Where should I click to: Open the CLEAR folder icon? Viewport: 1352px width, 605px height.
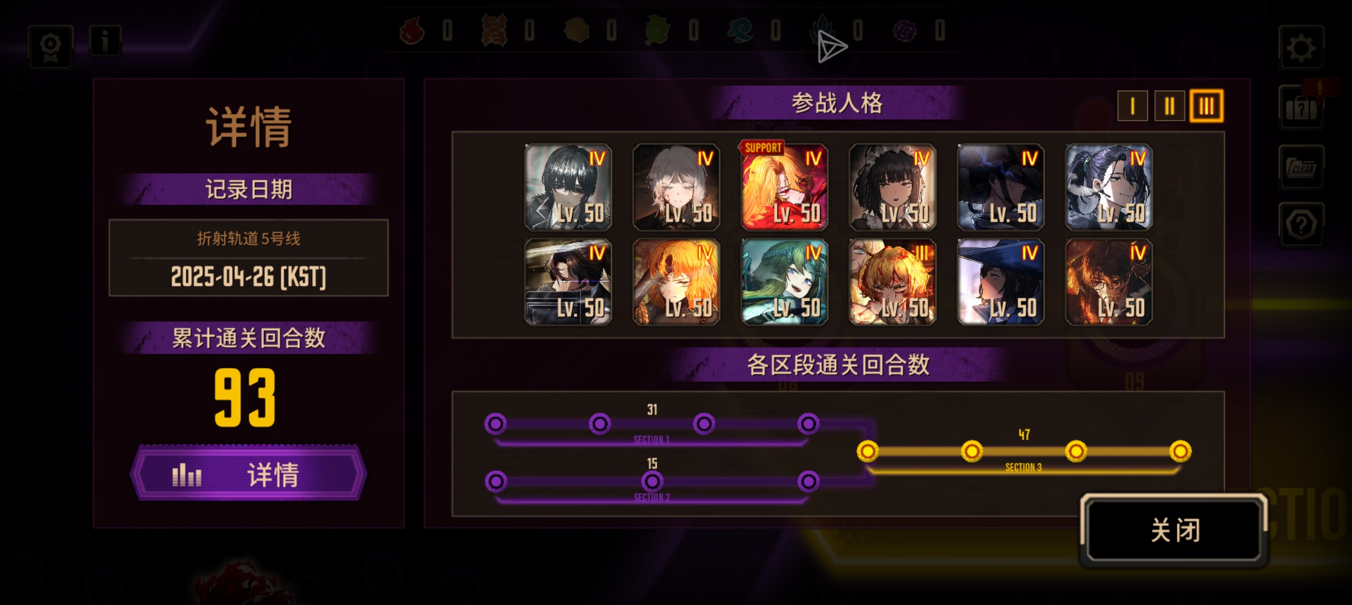click(1301, 167)
